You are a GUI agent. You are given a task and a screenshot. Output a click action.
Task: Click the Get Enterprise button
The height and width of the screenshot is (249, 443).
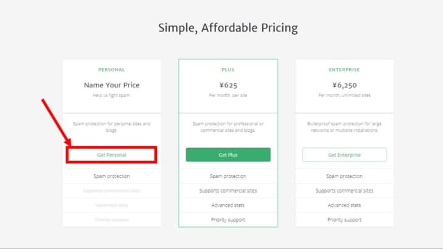[344, 155]
